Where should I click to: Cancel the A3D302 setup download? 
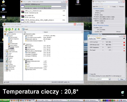(x=65, y=6)
